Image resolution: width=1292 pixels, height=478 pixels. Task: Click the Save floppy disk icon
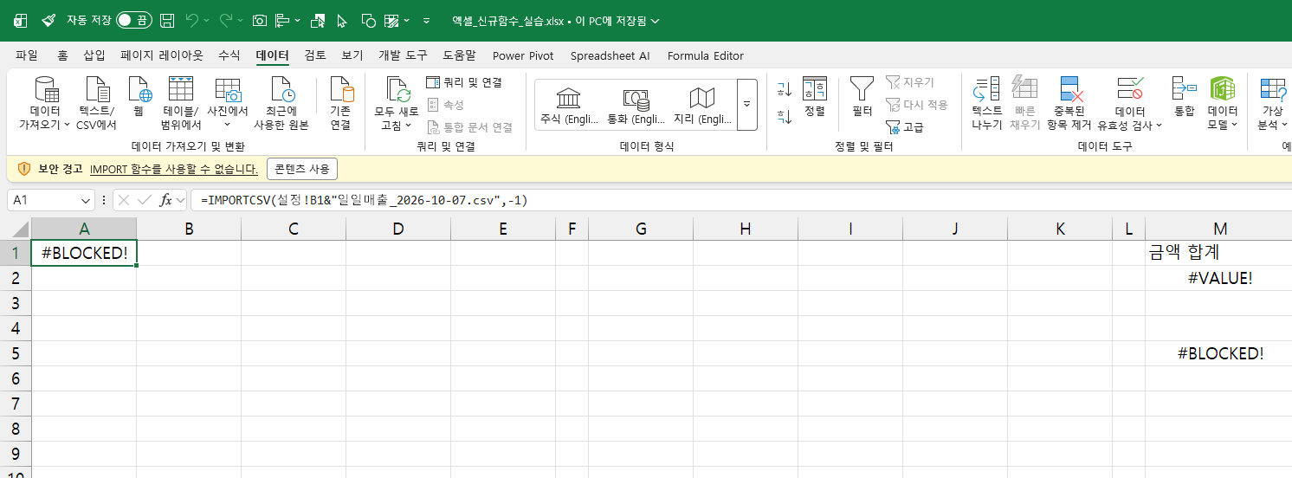167,20
